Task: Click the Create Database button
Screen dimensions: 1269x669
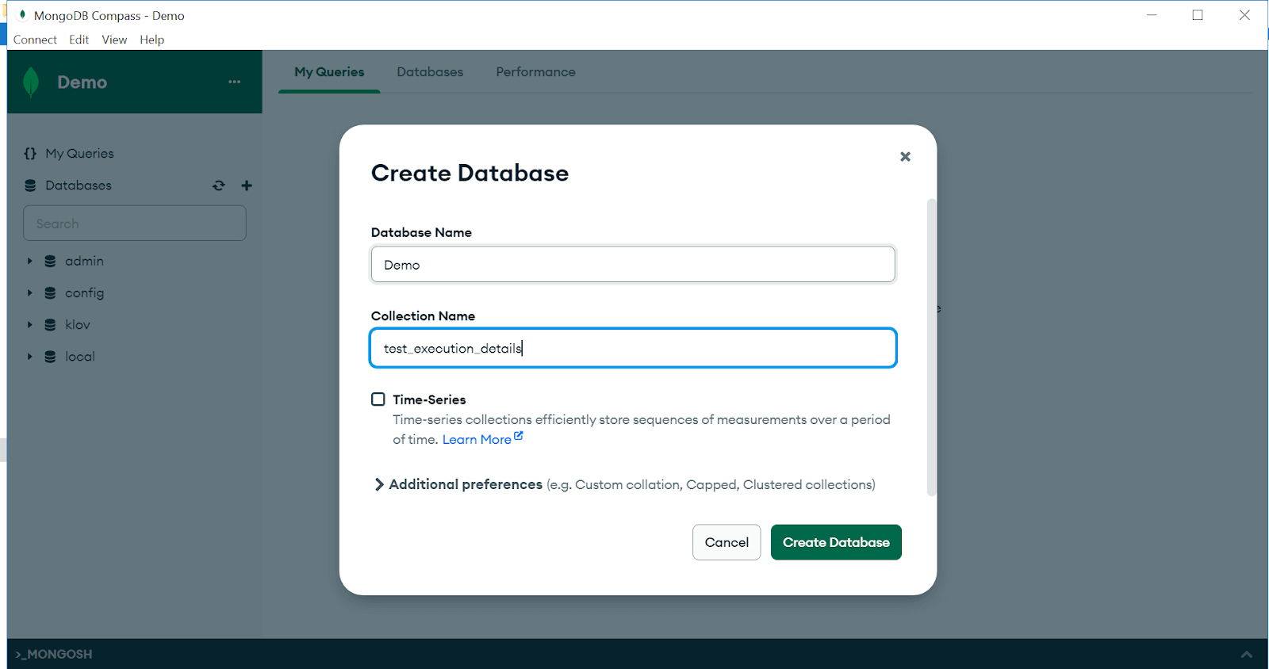Action: (x=836, y=542)
